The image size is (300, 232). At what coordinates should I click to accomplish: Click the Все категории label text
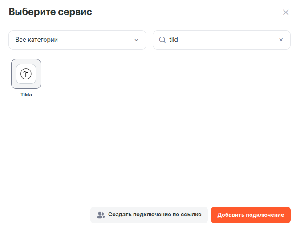[x=36, y=40]
